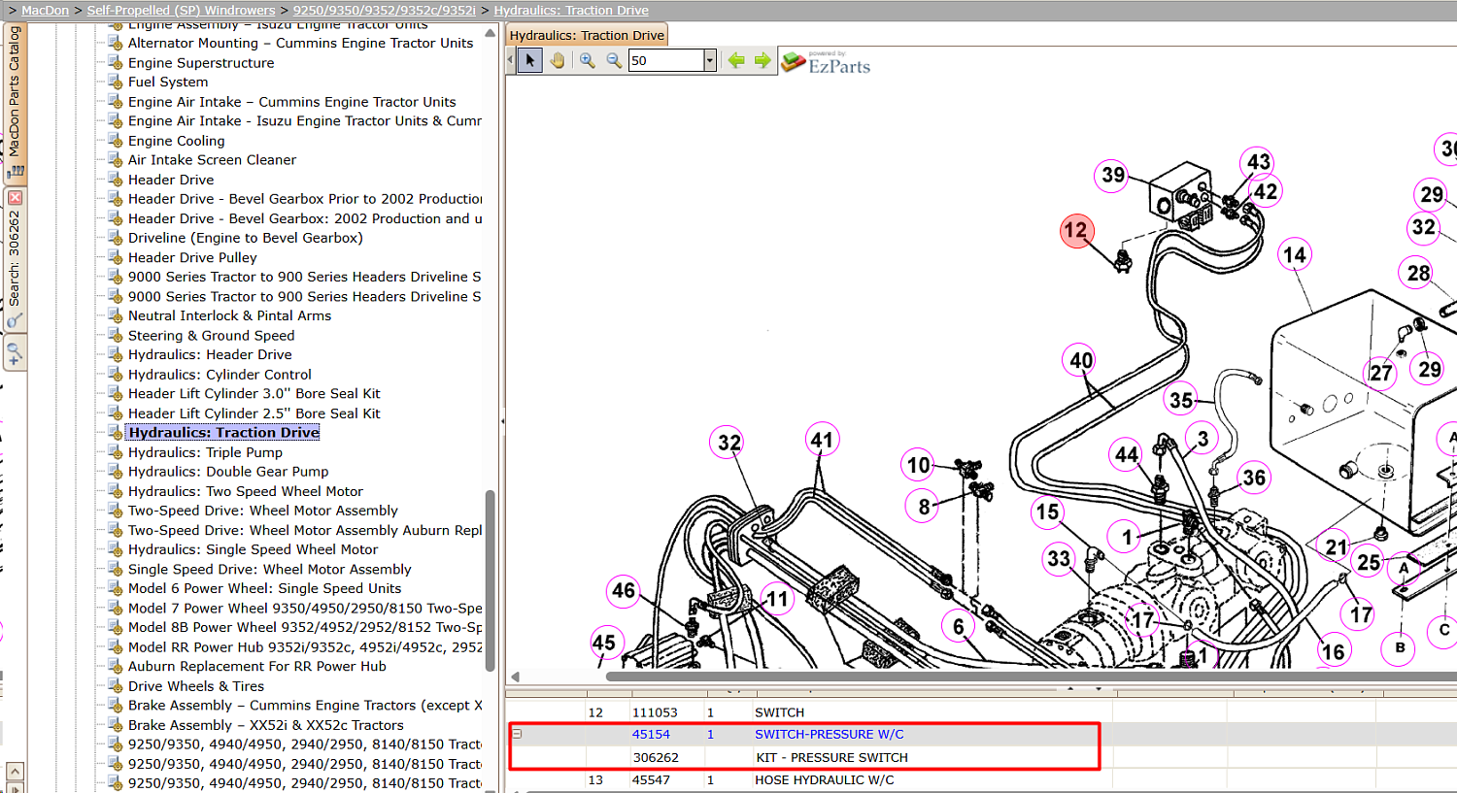Go to previous page with left green arrow
Viewport: 1457px width, 793px height.
point(736,60)
